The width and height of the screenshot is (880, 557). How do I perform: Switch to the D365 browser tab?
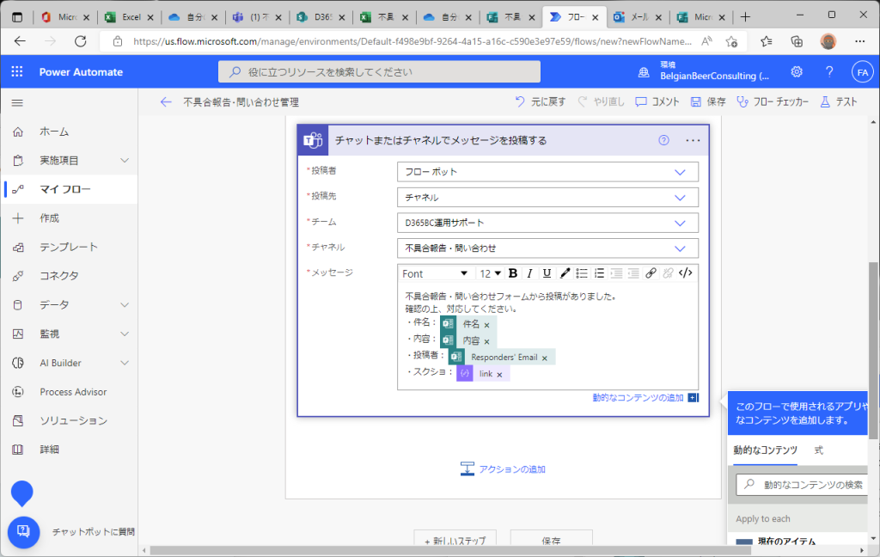(321, 17)
